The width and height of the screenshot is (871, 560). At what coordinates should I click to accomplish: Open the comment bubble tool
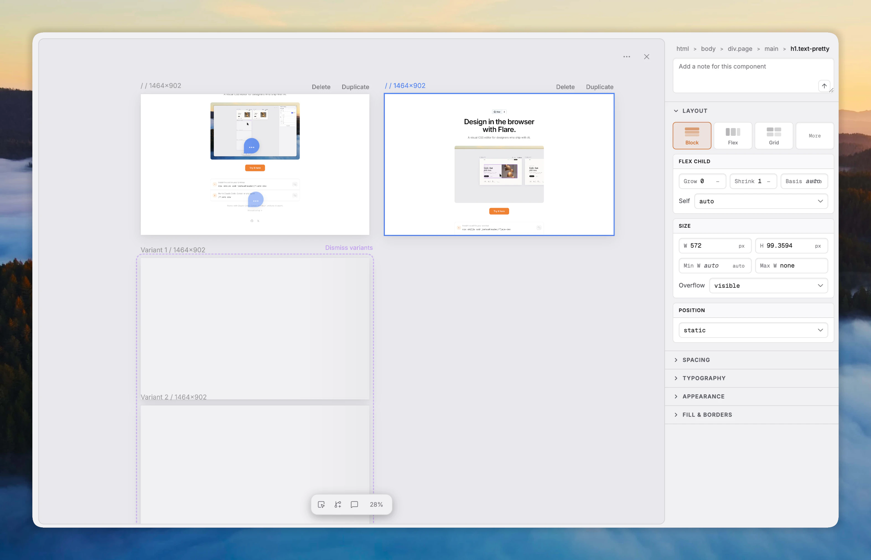[x=354, y=504]
